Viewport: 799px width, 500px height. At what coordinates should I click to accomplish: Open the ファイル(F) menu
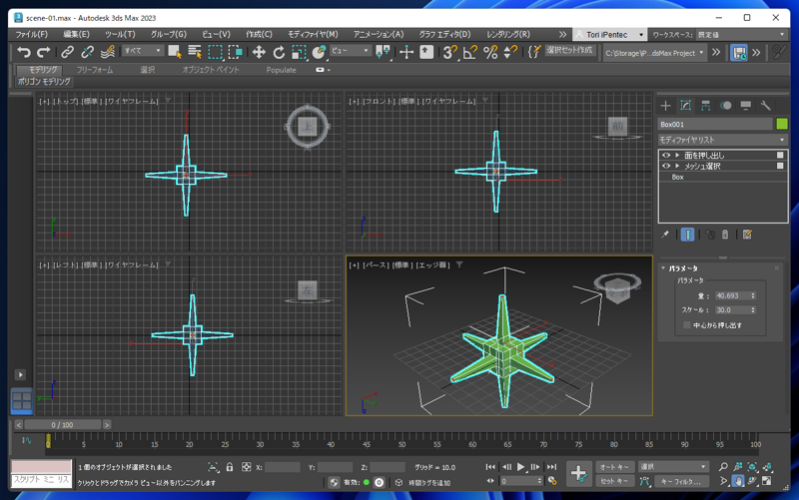pyautogui.click(x=31, y=34)
